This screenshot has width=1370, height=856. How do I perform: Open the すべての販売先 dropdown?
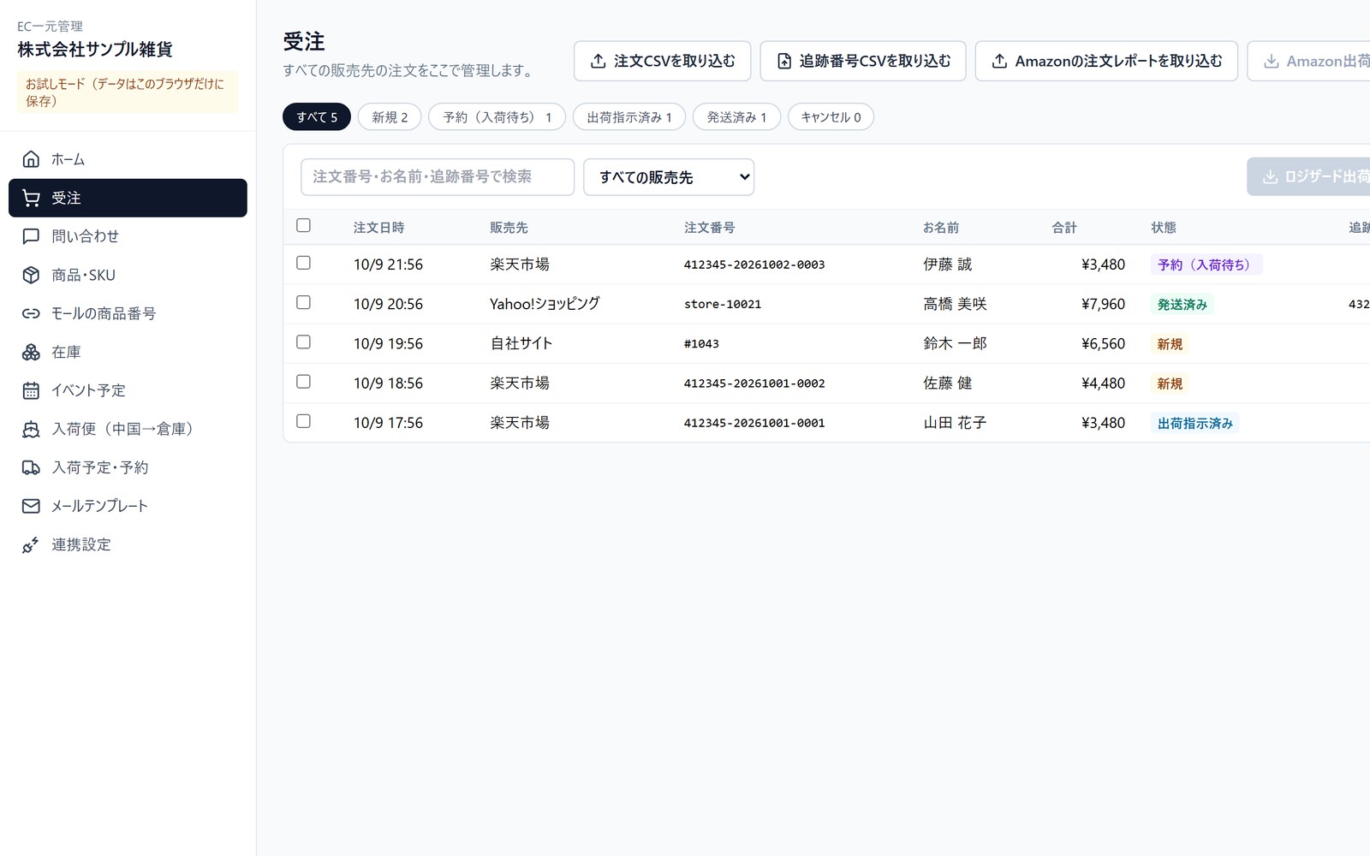669,177
